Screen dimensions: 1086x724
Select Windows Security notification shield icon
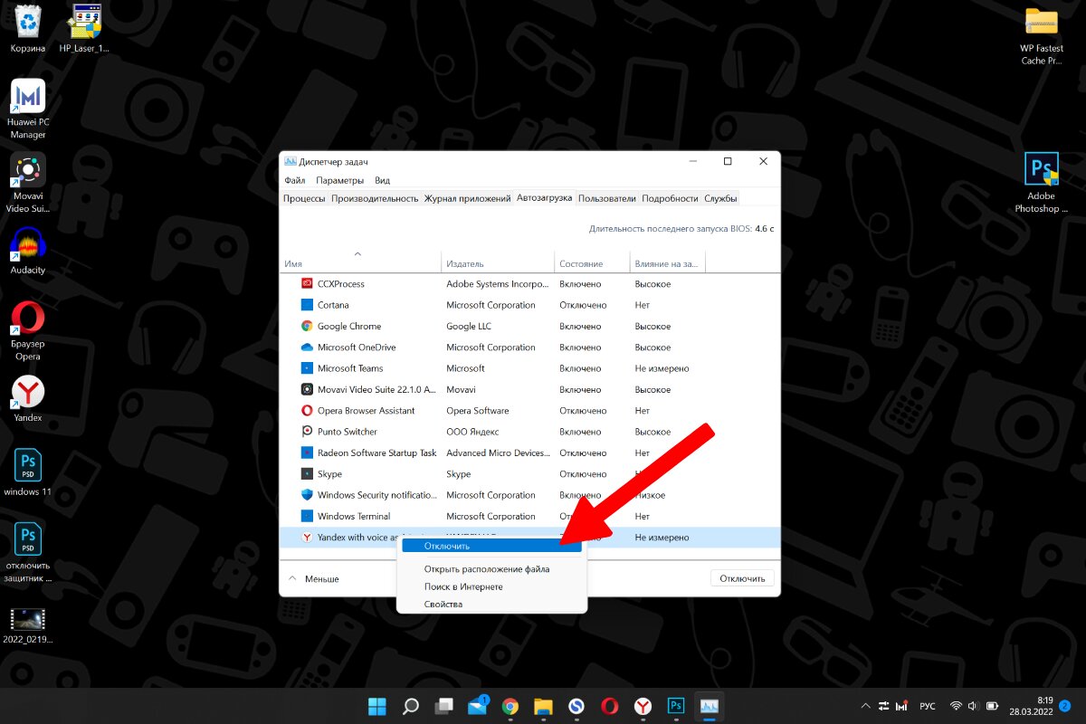pyautogui.click(x=307, y=495)
